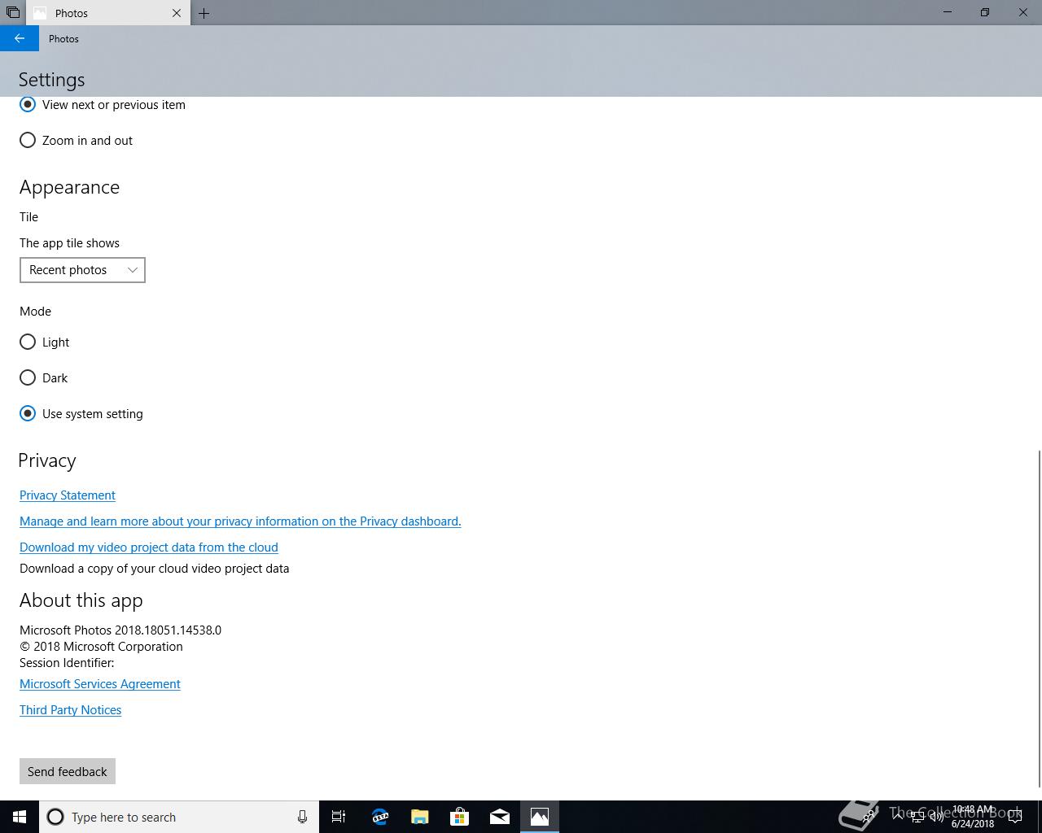Select View next or previous item option
The width and height of the screenshot is (1042, 833).
[x=103, y=104]
